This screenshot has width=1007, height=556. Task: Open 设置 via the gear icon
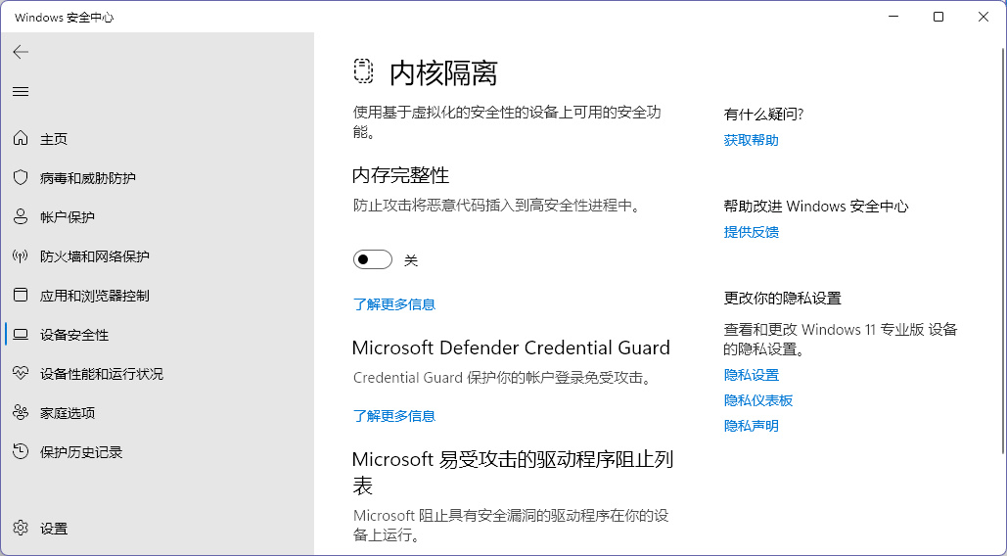(21, 529)
